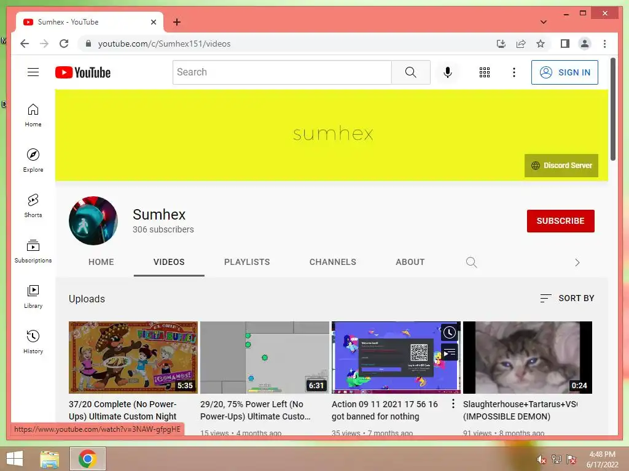This screenshot has width=629, height=471.
Task: Click the address bar URL
Action: tap(165, 44)
